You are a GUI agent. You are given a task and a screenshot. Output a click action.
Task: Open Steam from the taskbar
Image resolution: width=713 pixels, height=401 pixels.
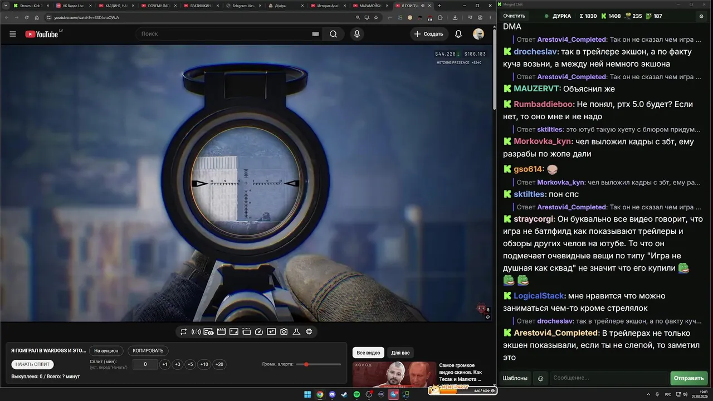tap(344, 395)
